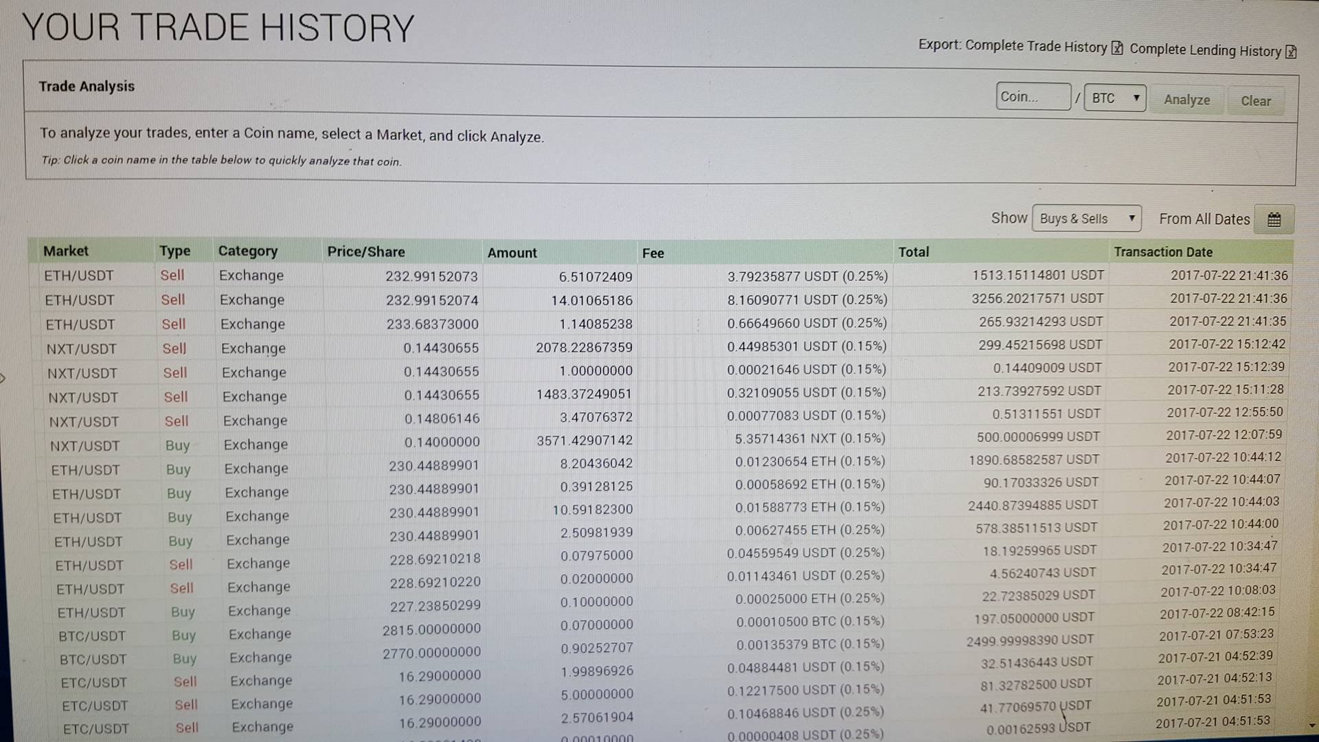Image resolution: width=1319 pixels, height=742 pixels.
Task: Click the left edge expand arrow
Action: pyautogui.click(x=3, y=378)
